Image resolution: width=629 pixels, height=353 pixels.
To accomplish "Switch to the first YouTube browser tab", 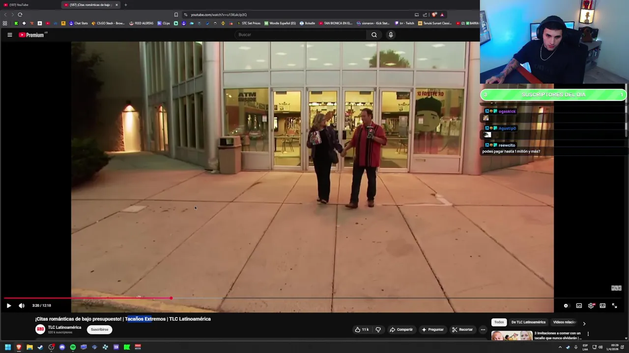I will (x=29, y=5).
